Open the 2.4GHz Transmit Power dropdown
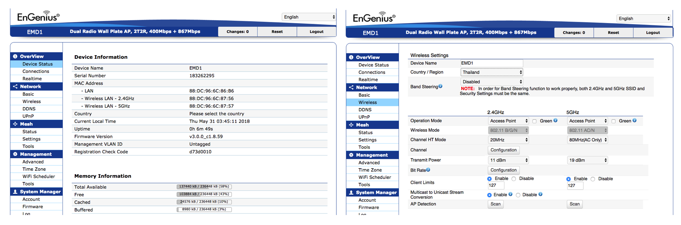This screenshot has height=225, width=681. pyautogui.click(x=508, y=160)
